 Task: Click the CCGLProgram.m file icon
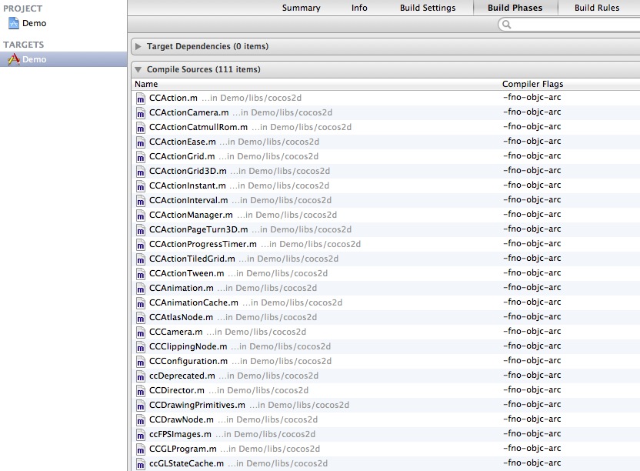141,449
